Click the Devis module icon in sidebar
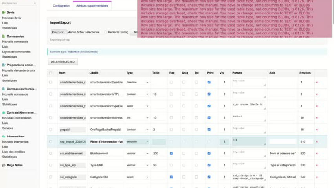The width and height of the screenshot is (334, 188). (x=4, y=13)
